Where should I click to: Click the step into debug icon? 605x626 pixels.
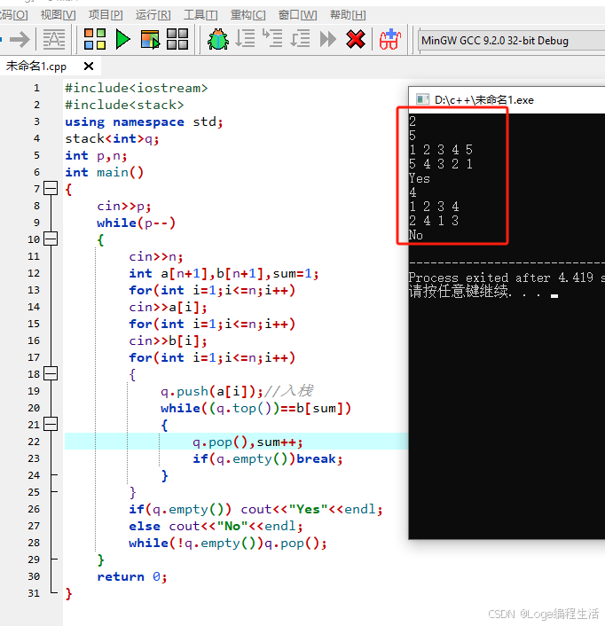pyautogui.click(x=272, y=38)
